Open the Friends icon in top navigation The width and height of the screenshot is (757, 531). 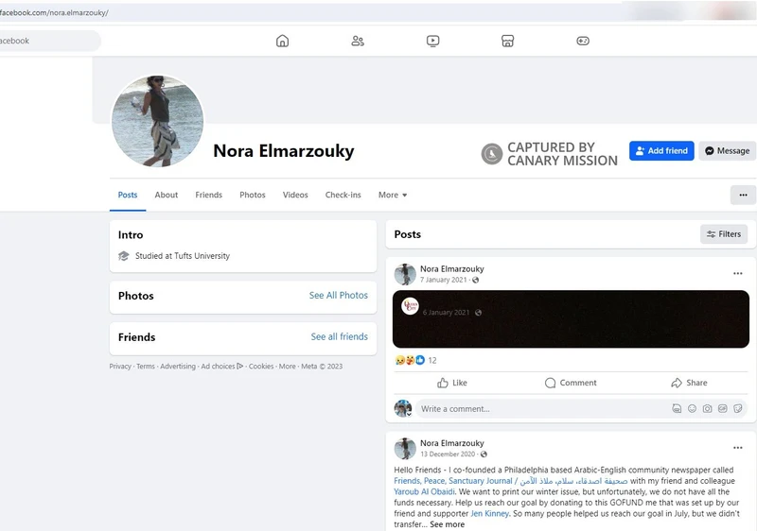[358, 41]
